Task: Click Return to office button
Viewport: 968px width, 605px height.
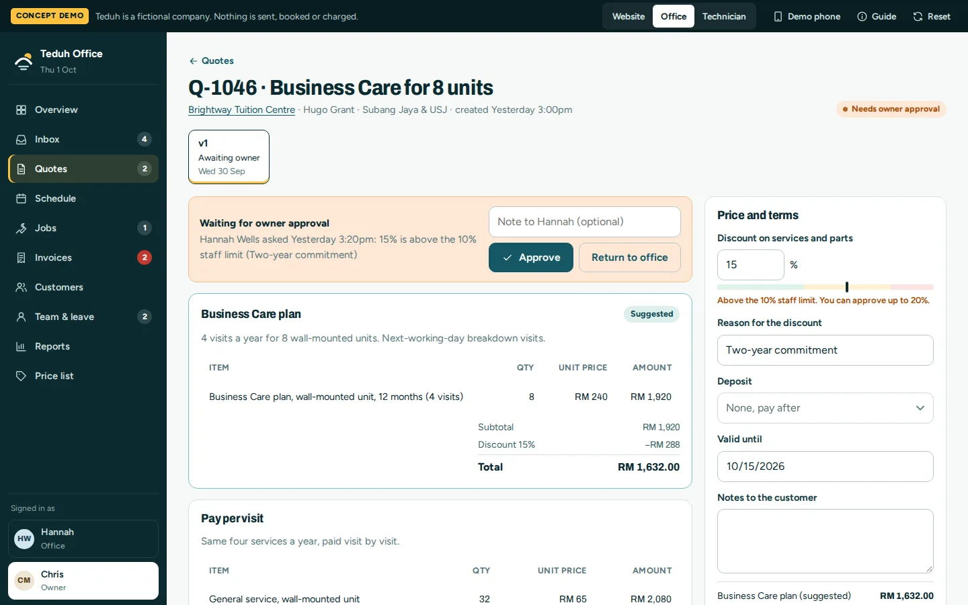Action: coord(630,257)
